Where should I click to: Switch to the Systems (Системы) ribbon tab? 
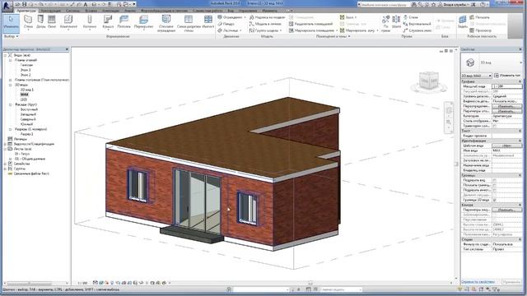[x=72, y=11]
